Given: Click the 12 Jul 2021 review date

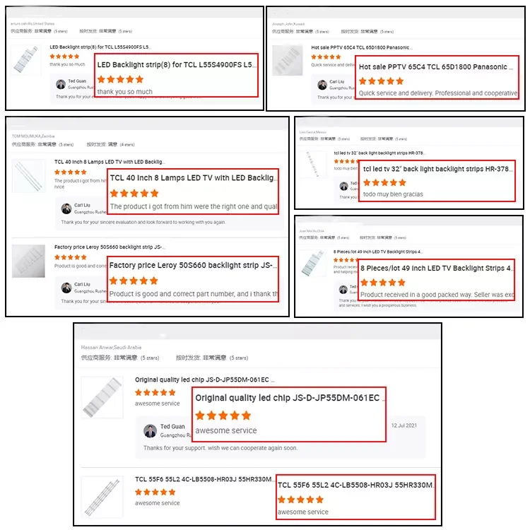Looking at the screenshot, I should coord(404,425).
